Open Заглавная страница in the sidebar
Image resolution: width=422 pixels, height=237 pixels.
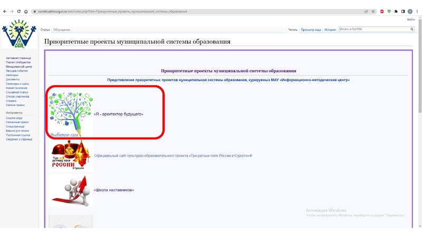tap(18, 58)
